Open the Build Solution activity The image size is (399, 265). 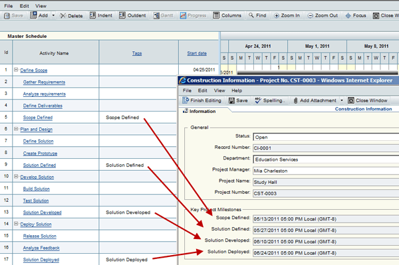pos(37,189)
